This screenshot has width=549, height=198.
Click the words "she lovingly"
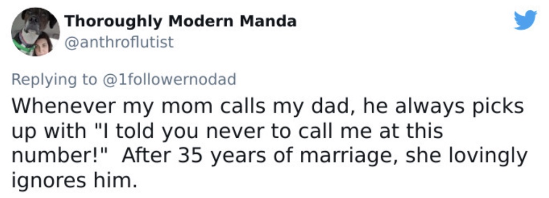tap(466, 157)
